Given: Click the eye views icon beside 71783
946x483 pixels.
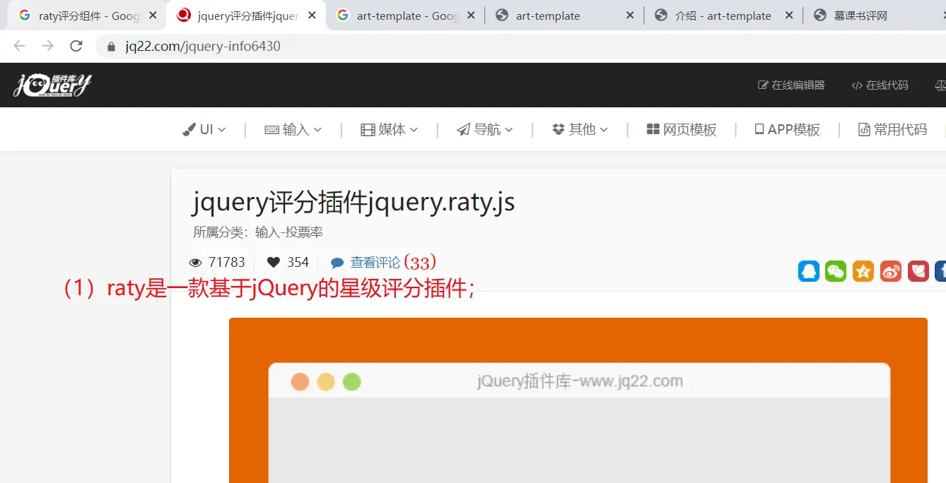Looking at the screenshot, I should tap(196, 263).
